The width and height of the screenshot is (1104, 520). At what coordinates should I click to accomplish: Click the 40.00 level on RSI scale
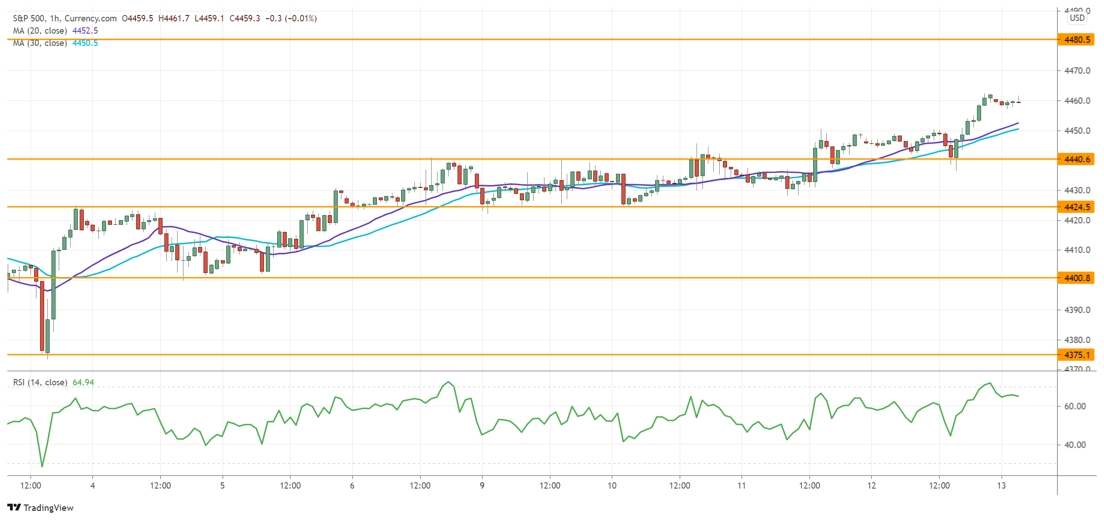pyautogui.click(x=1075, y=445)
